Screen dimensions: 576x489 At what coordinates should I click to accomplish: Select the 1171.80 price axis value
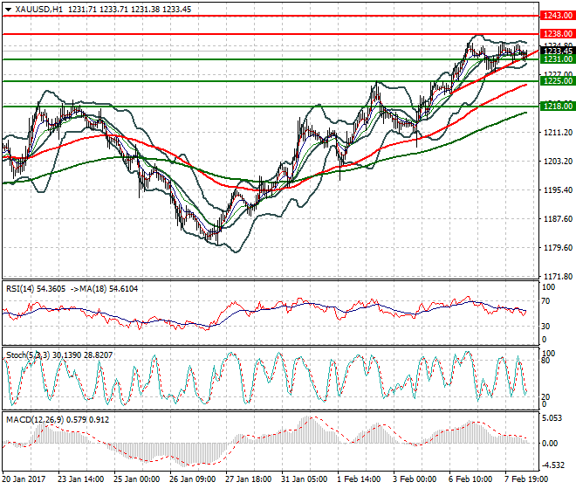(558, 276)
